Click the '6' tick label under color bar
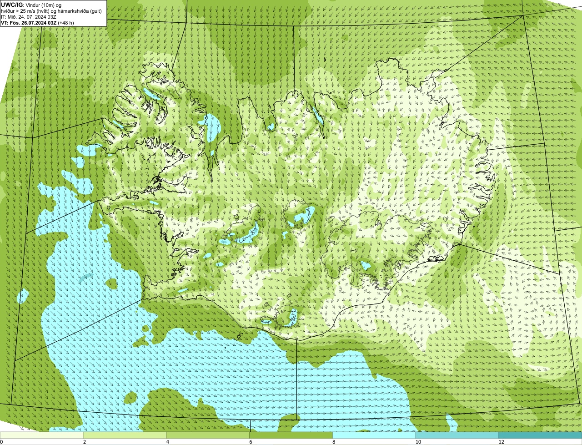 coord(251,442)
